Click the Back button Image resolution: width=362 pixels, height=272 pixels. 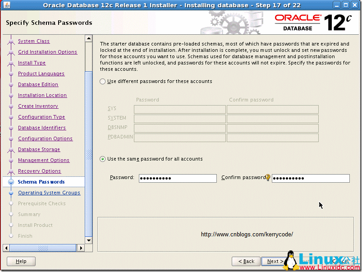(x=246, y=261)
